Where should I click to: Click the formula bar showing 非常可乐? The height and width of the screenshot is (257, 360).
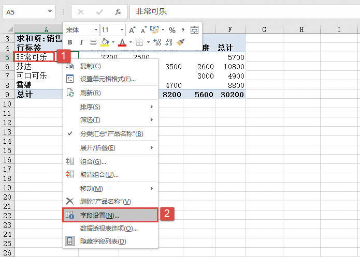pos(243,11)
